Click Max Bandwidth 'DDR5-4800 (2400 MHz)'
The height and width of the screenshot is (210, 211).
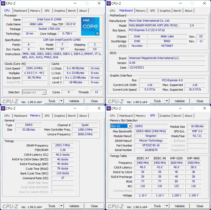[x=151, y=131]
